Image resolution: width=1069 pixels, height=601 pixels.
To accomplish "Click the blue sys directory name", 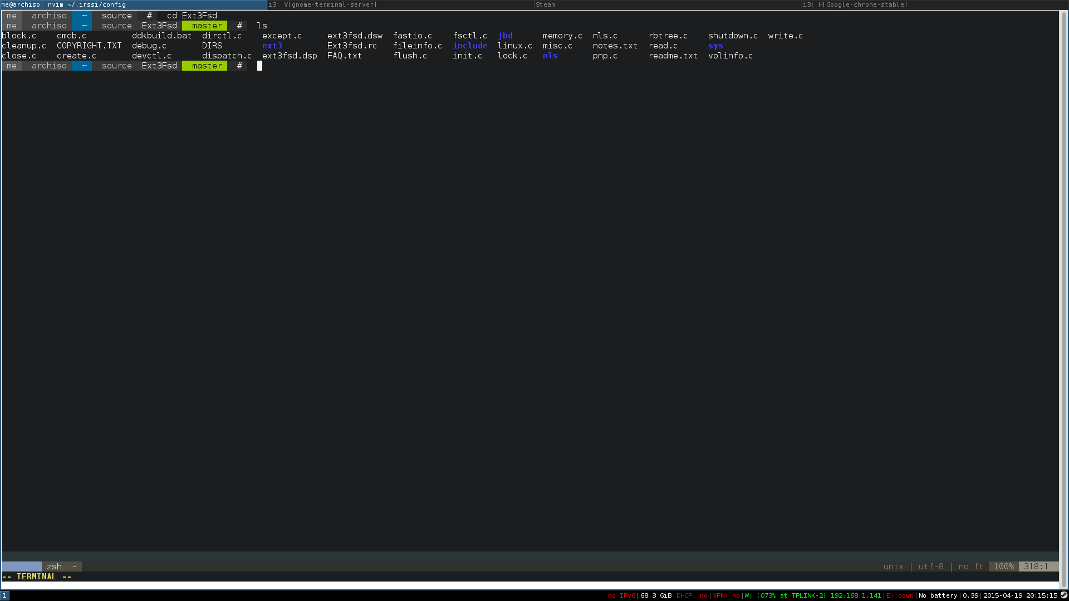I will pos(715,46).
